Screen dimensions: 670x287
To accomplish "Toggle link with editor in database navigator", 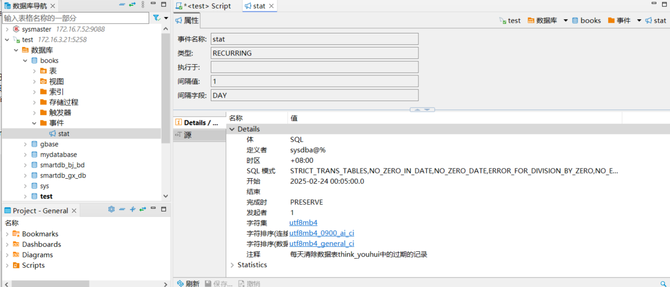I will tap(132, 5).
